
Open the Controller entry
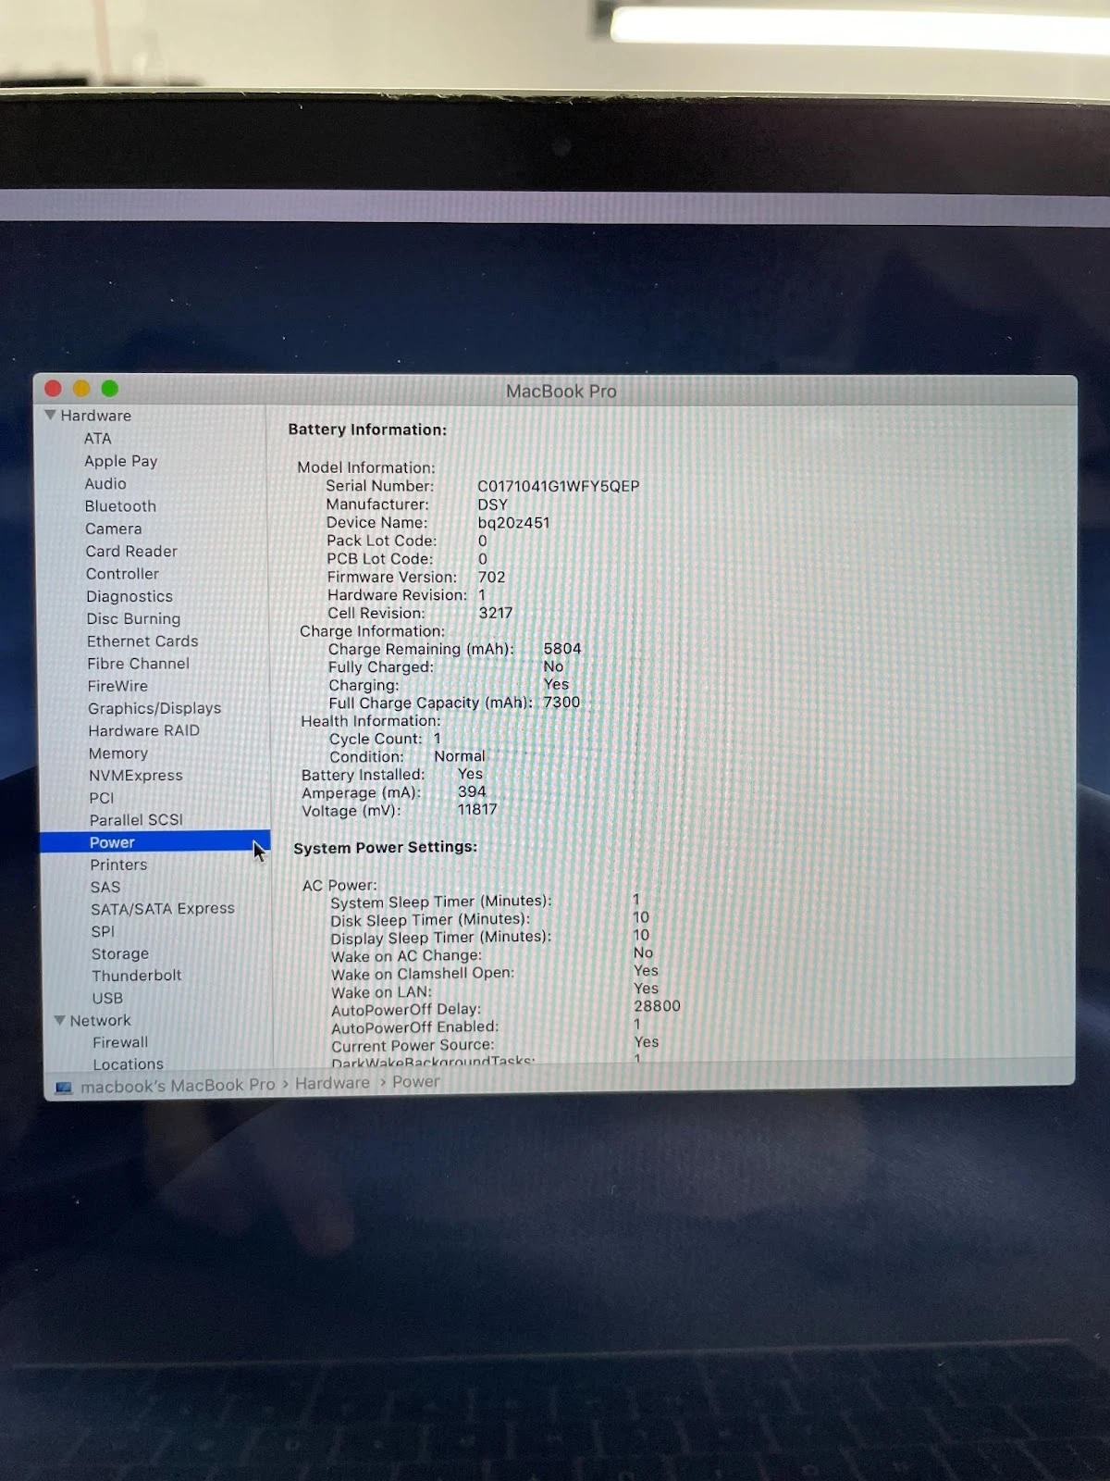122,574
